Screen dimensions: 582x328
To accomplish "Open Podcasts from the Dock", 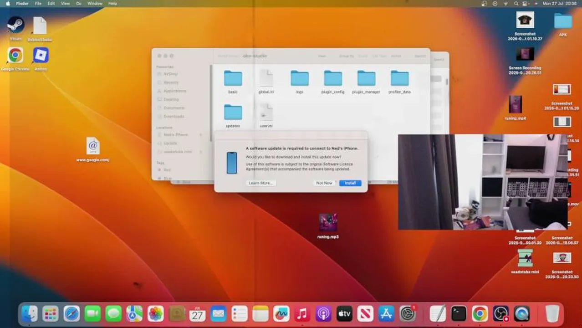I will [323, 313].
